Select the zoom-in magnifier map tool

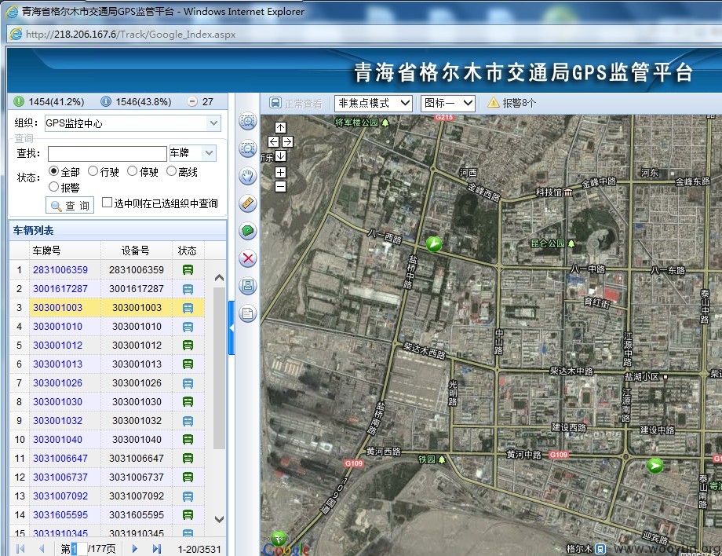tap(248, 122)
